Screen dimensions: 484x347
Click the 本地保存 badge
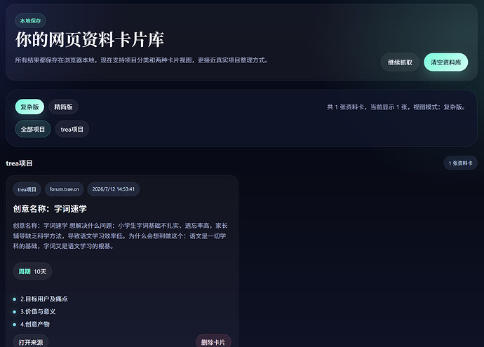click(30, 20)
